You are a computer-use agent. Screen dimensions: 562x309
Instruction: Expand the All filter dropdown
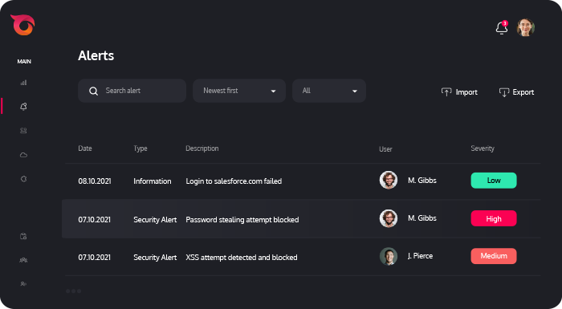[329, 91]
